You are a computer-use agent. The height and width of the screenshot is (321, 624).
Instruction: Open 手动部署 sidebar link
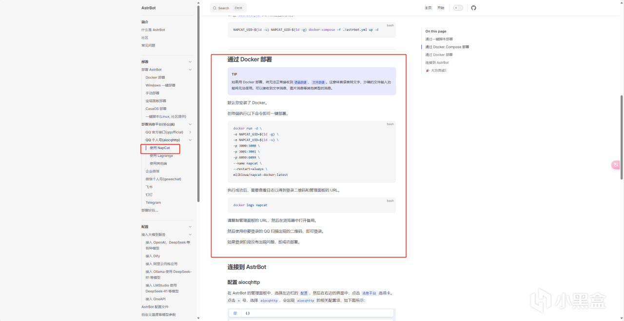tap(152, 93)
